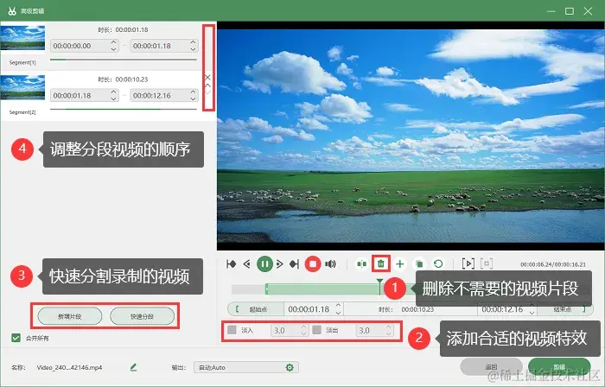Reset edits with the circular arrow icon
This screenshot has width=605, height=387.
[x=438, y=264]
